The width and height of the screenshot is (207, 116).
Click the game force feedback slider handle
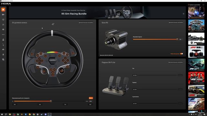[x=177, y=39]
